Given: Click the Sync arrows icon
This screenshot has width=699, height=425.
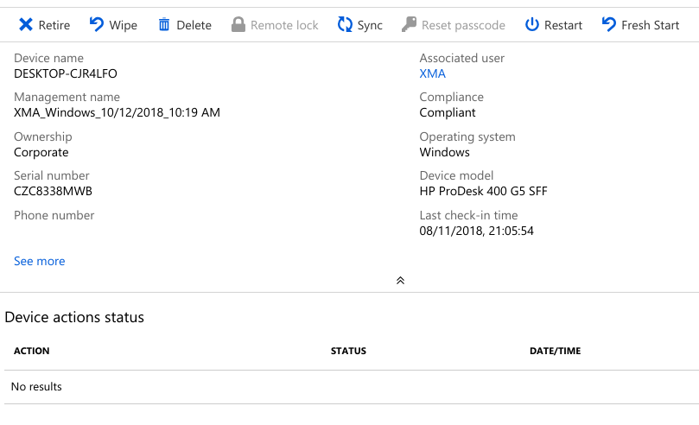Looking at the screenshot, I should [345, 25].
